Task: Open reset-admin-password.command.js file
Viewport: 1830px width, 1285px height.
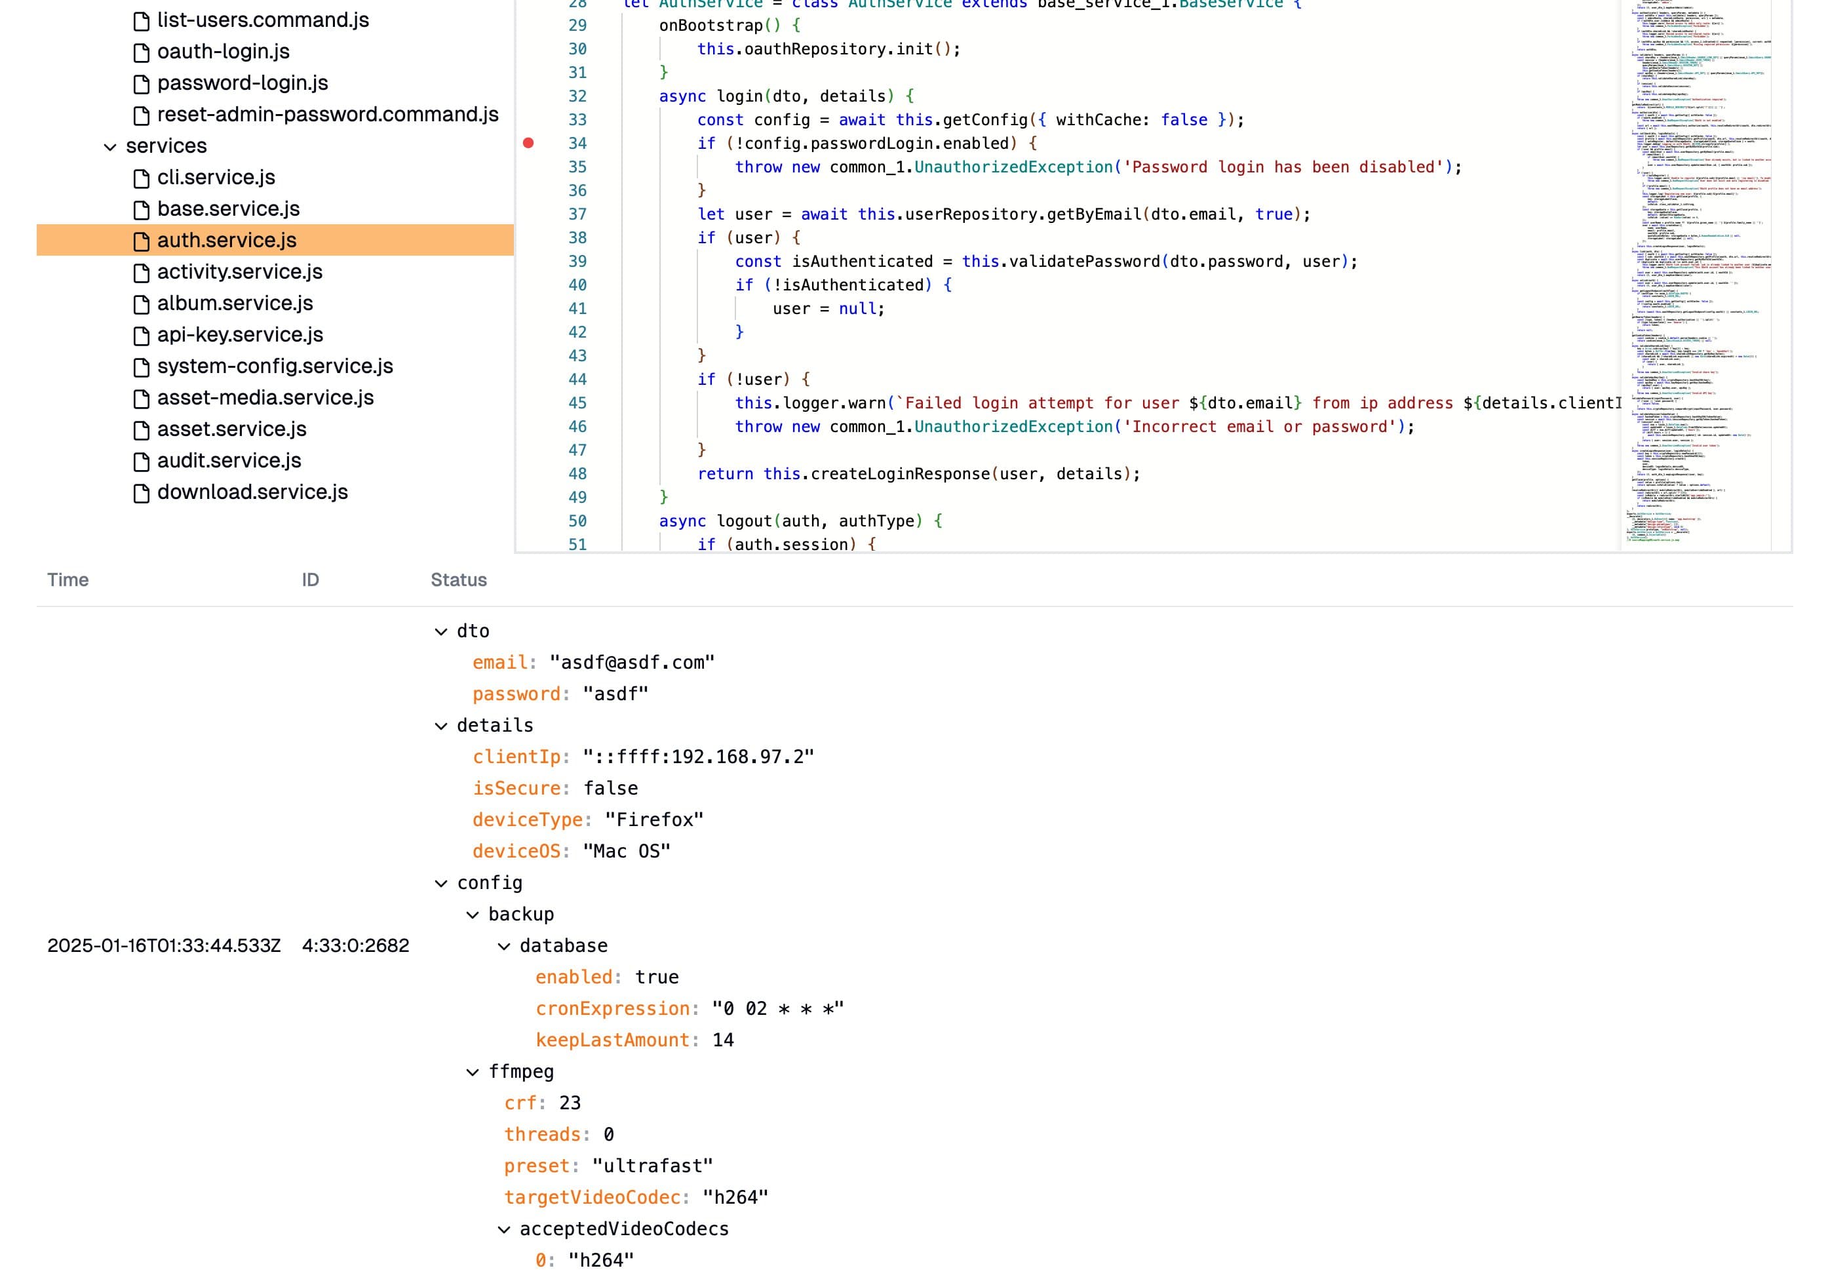Action: click(x=327, y=115)
